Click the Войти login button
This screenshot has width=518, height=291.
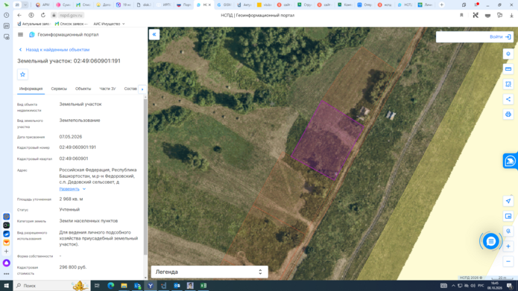click(500, 37)
